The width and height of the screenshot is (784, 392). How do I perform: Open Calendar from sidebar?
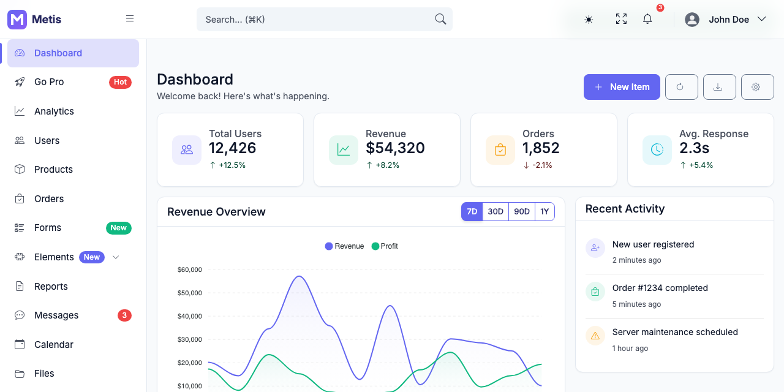point(73,345)
